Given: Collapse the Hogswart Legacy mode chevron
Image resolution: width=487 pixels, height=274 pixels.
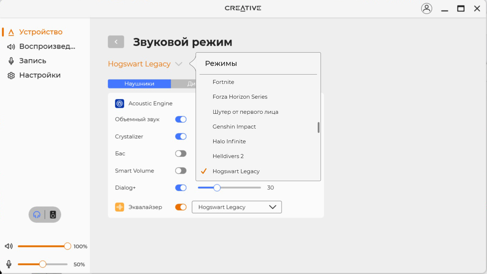Looking at the screenshot, I should (179, 64).
